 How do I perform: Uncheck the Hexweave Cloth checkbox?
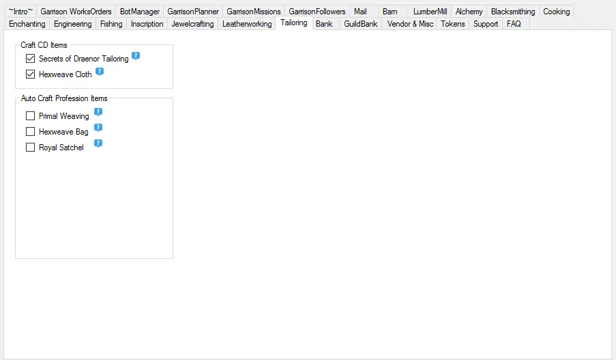pyautogui.click(x=30, y=74)
